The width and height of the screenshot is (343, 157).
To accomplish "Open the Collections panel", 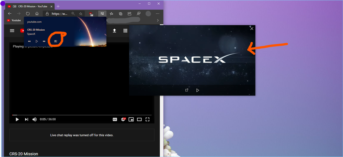I will pos(121,14).
